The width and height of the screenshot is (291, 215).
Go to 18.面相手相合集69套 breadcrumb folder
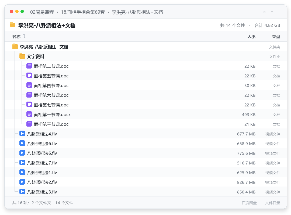tap(83, 12)
